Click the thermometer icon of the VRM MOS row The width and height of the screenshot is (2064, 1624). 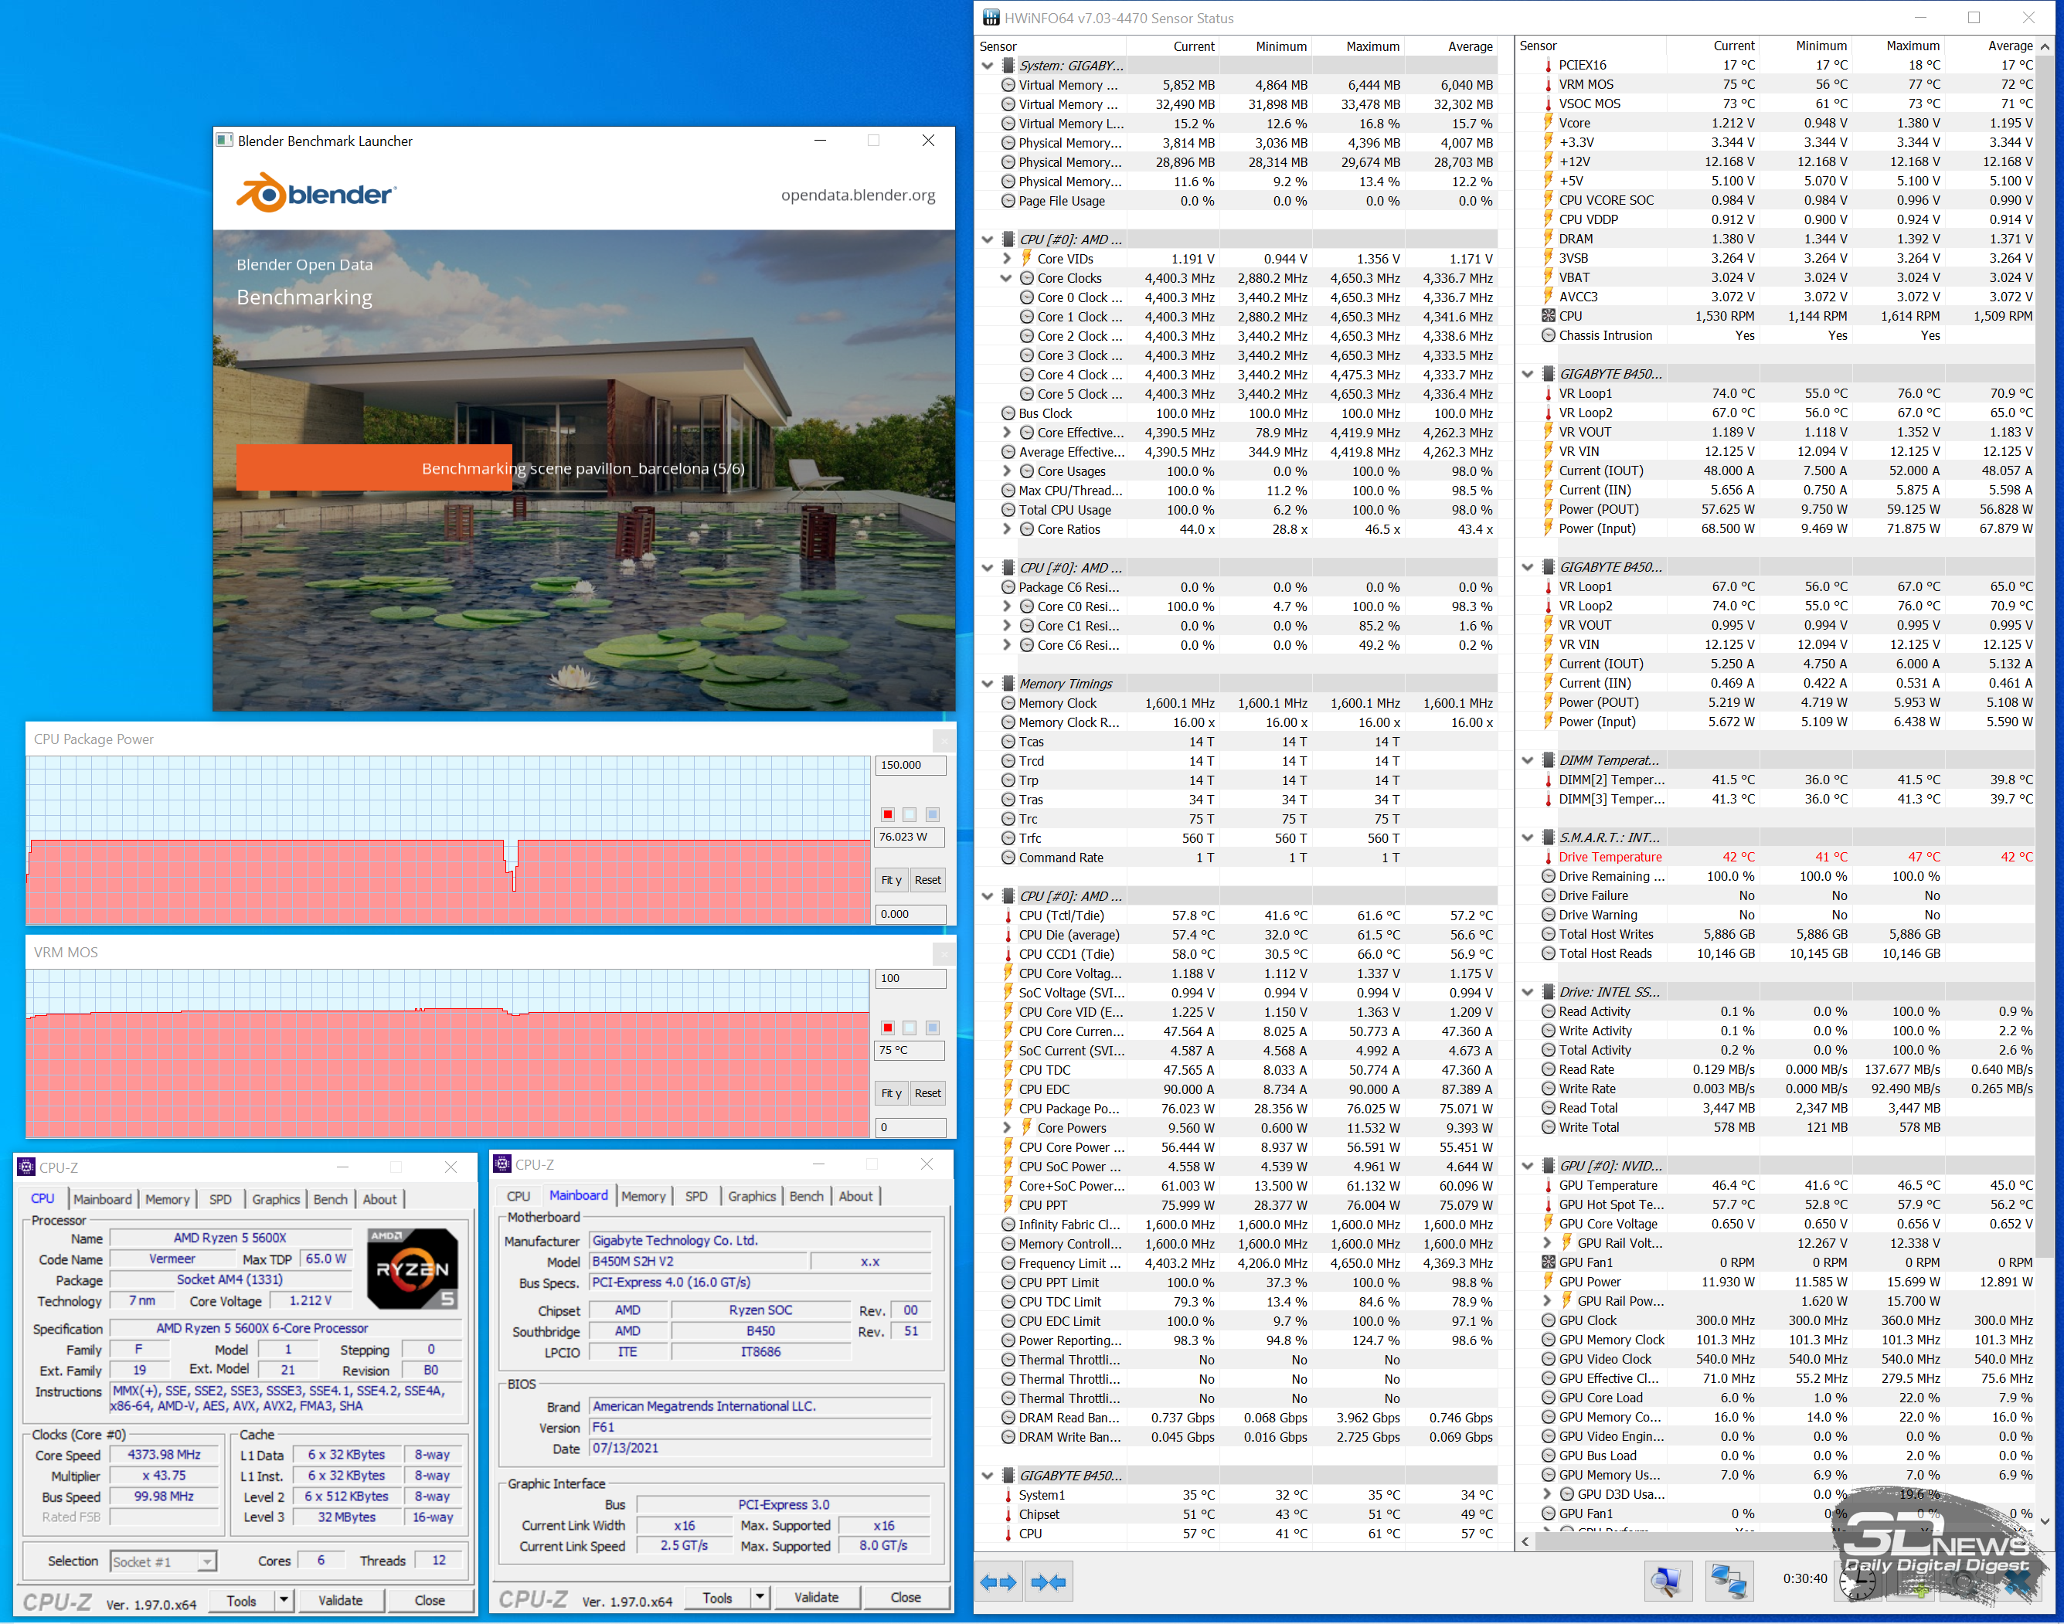pyautogui.click(x=1548, y=85)
